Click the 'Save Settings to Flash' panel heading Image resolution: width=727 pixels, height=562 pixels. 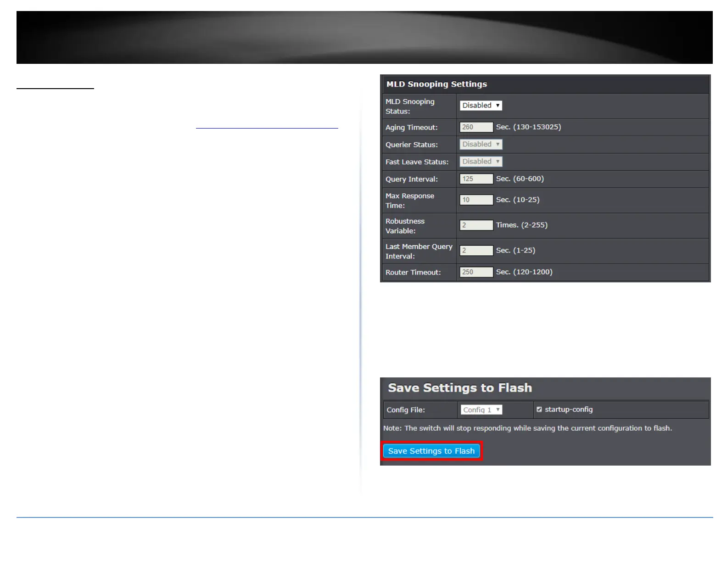pyautogui.click(x=460, y=388)
